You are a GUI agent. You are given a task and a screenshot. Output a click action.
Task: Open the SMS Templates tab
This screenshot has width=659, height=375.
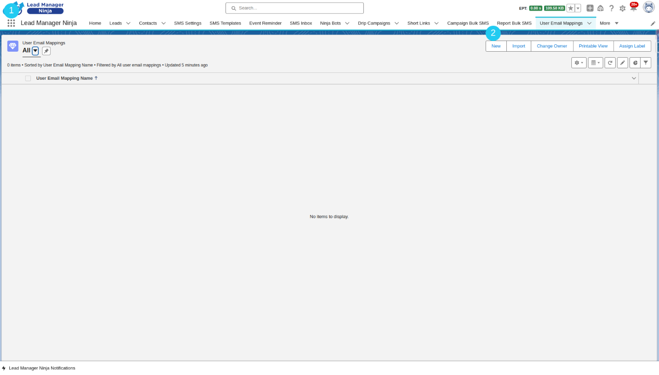[225, 23]
